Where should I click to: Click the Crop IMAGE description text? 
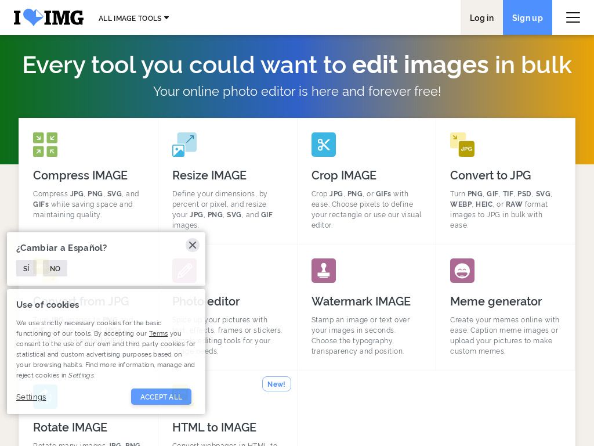click(367, 209)
